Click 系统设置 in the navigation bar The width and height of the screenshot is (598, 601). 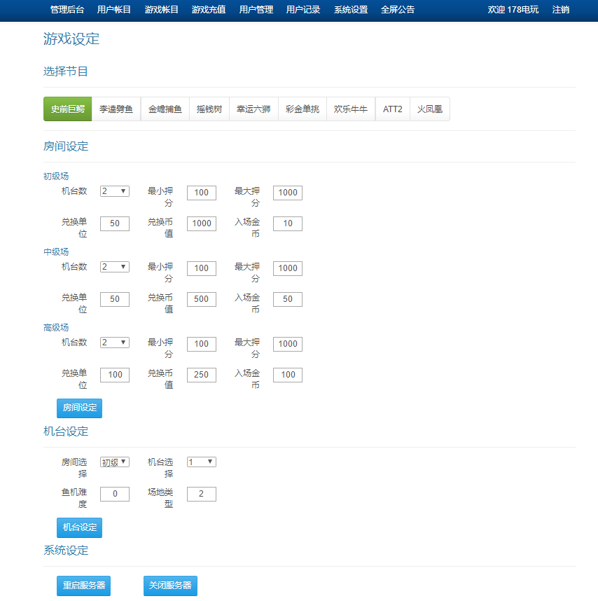pos(350,11)
